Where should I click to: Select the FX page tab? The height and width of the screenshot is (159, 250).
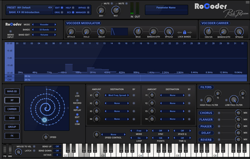12,136
